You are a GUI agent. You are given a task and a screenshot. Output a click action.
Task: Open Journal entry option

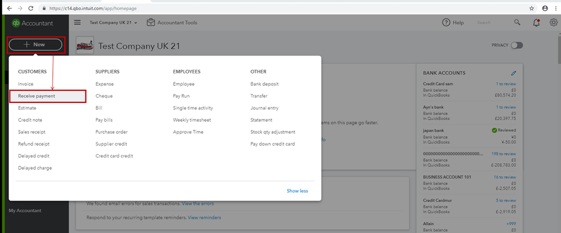coord(264,108)
